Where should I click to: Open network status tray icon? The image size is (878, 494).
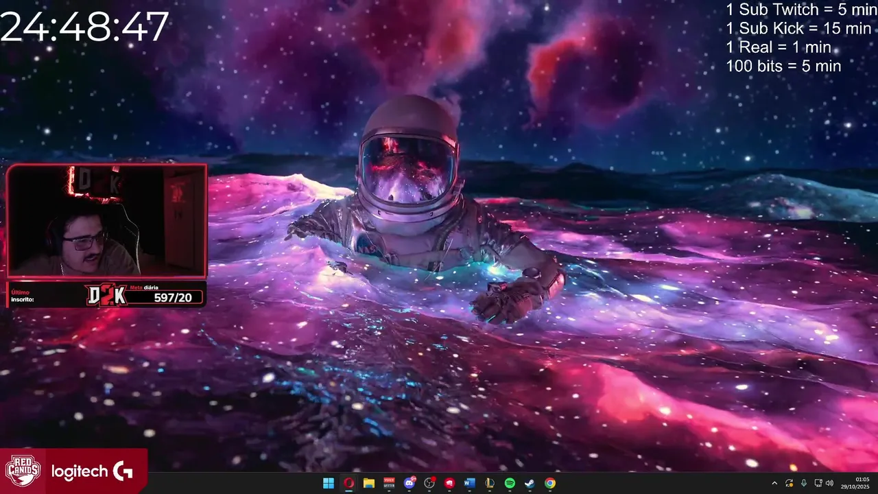(x=818, y=483)
